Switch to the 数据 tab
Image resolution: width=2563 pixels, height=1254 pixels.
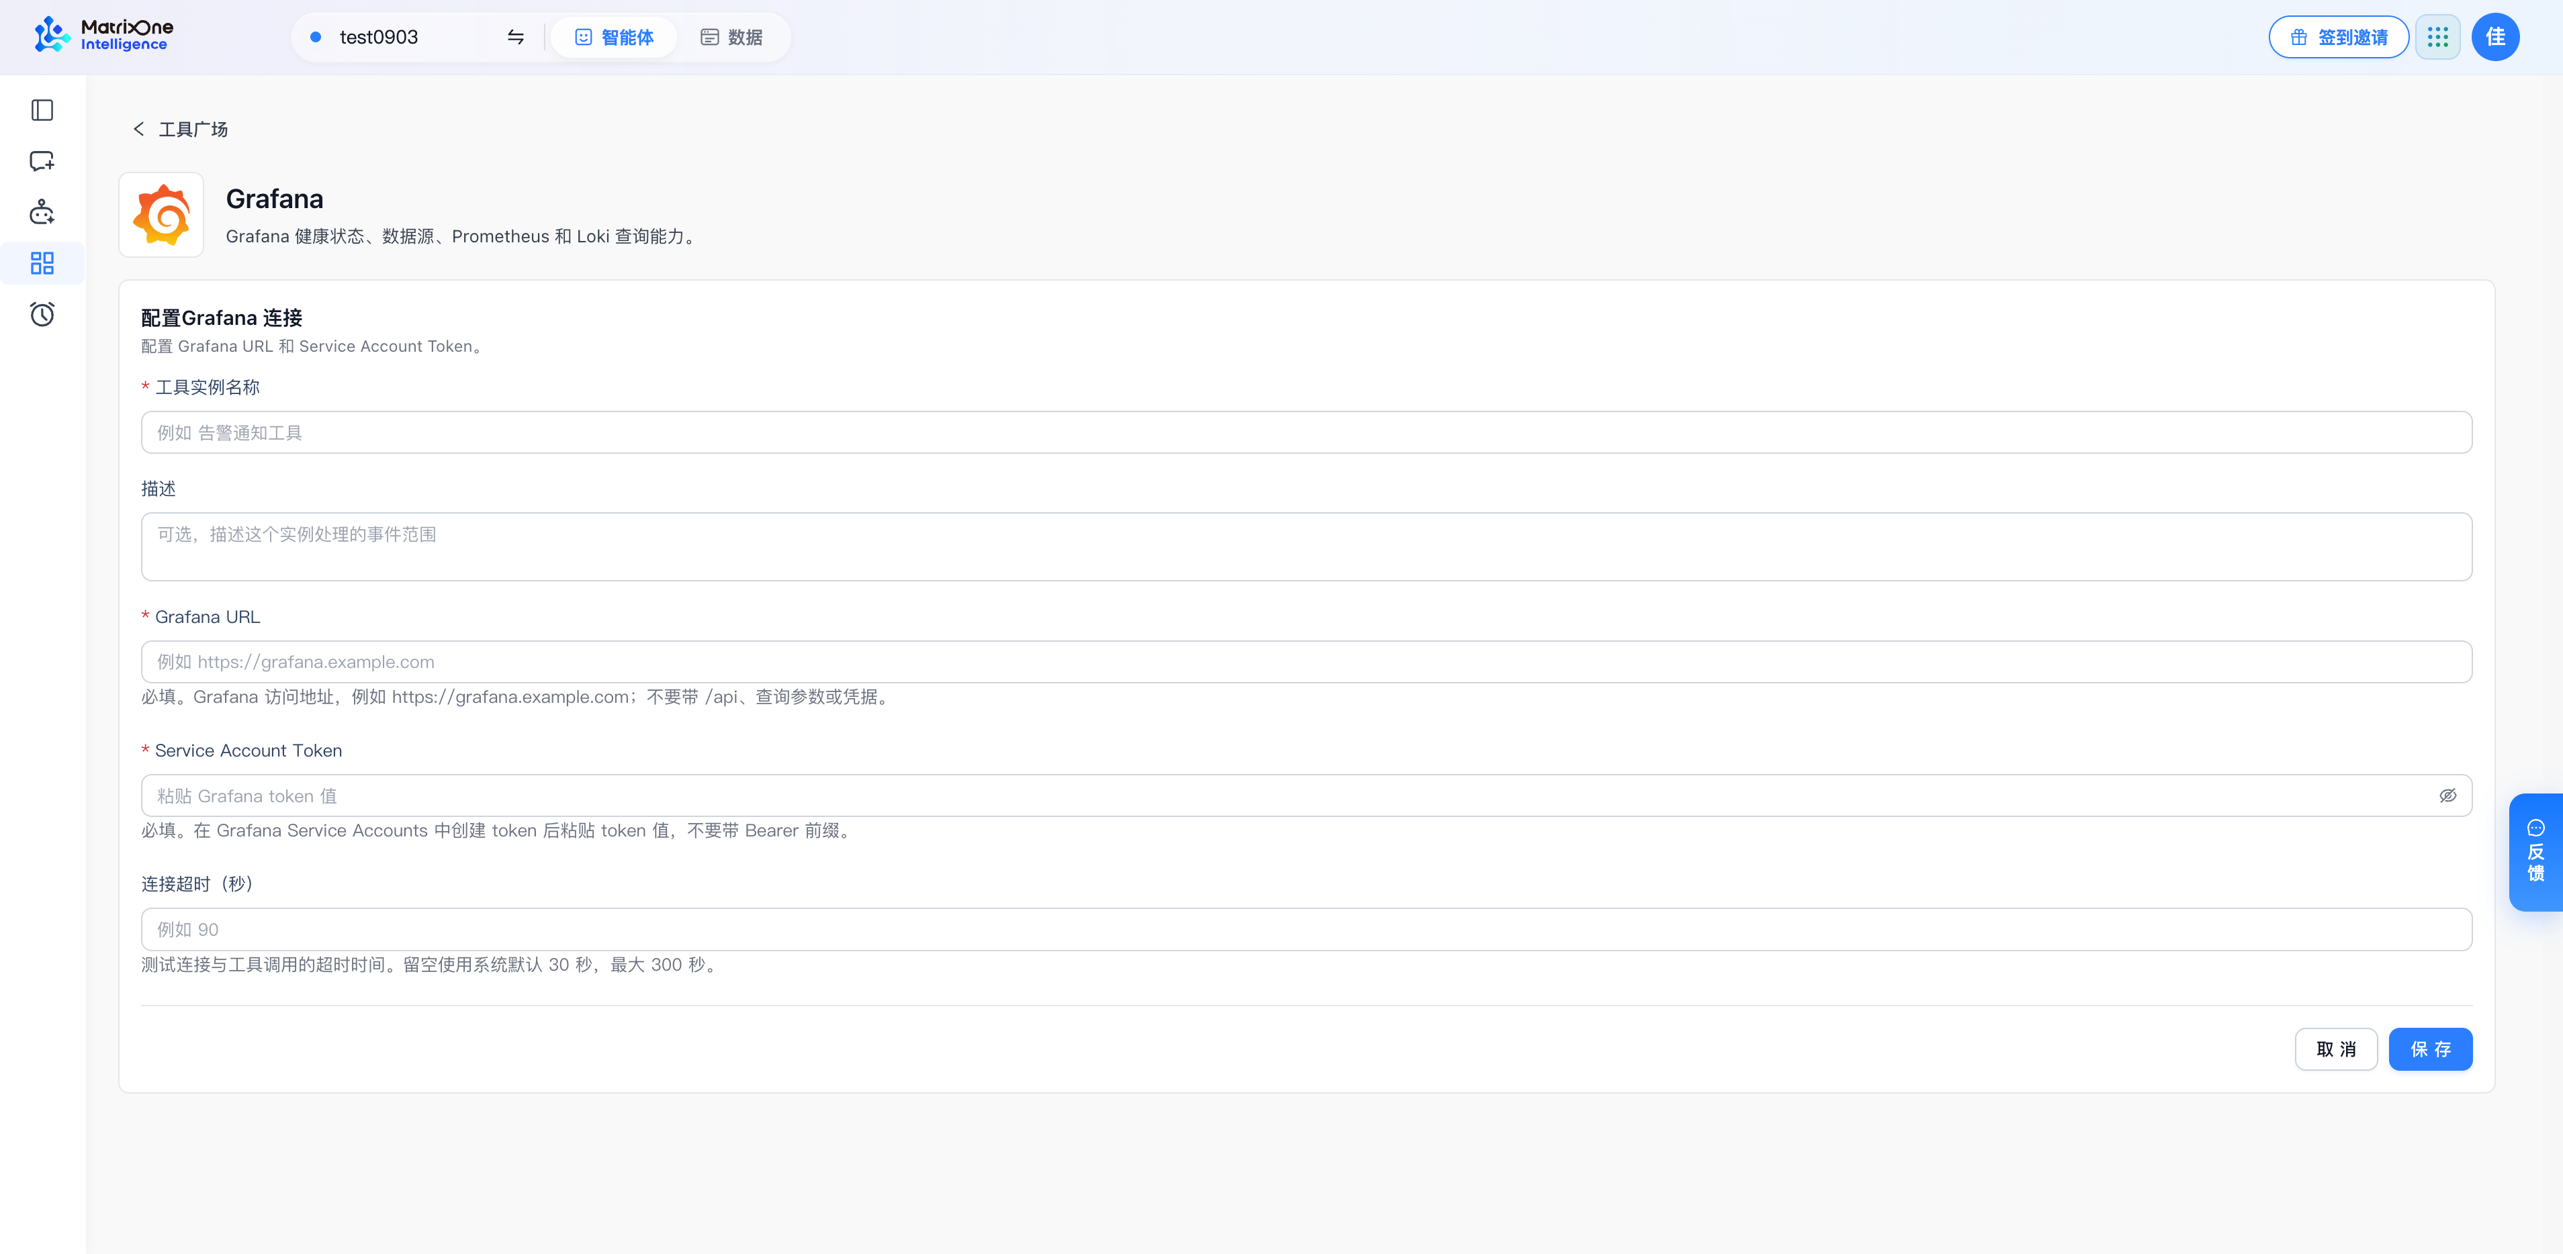coord(731,37)
